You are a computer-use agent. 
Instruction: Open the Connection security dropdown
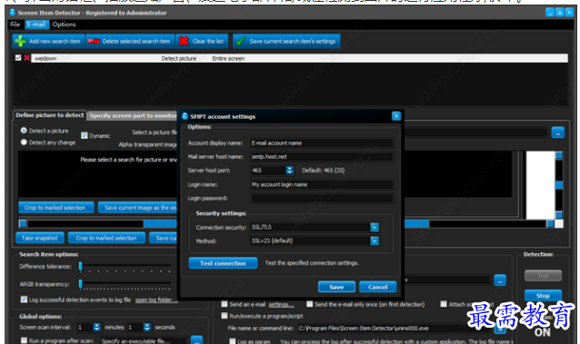tap(375, 227)
